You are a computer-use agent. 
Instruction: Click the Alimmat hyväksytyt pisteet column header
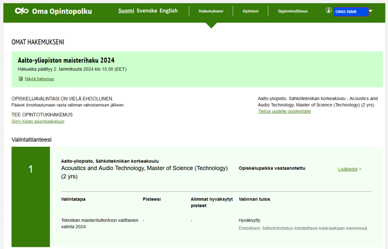click(x=211, y=202)
